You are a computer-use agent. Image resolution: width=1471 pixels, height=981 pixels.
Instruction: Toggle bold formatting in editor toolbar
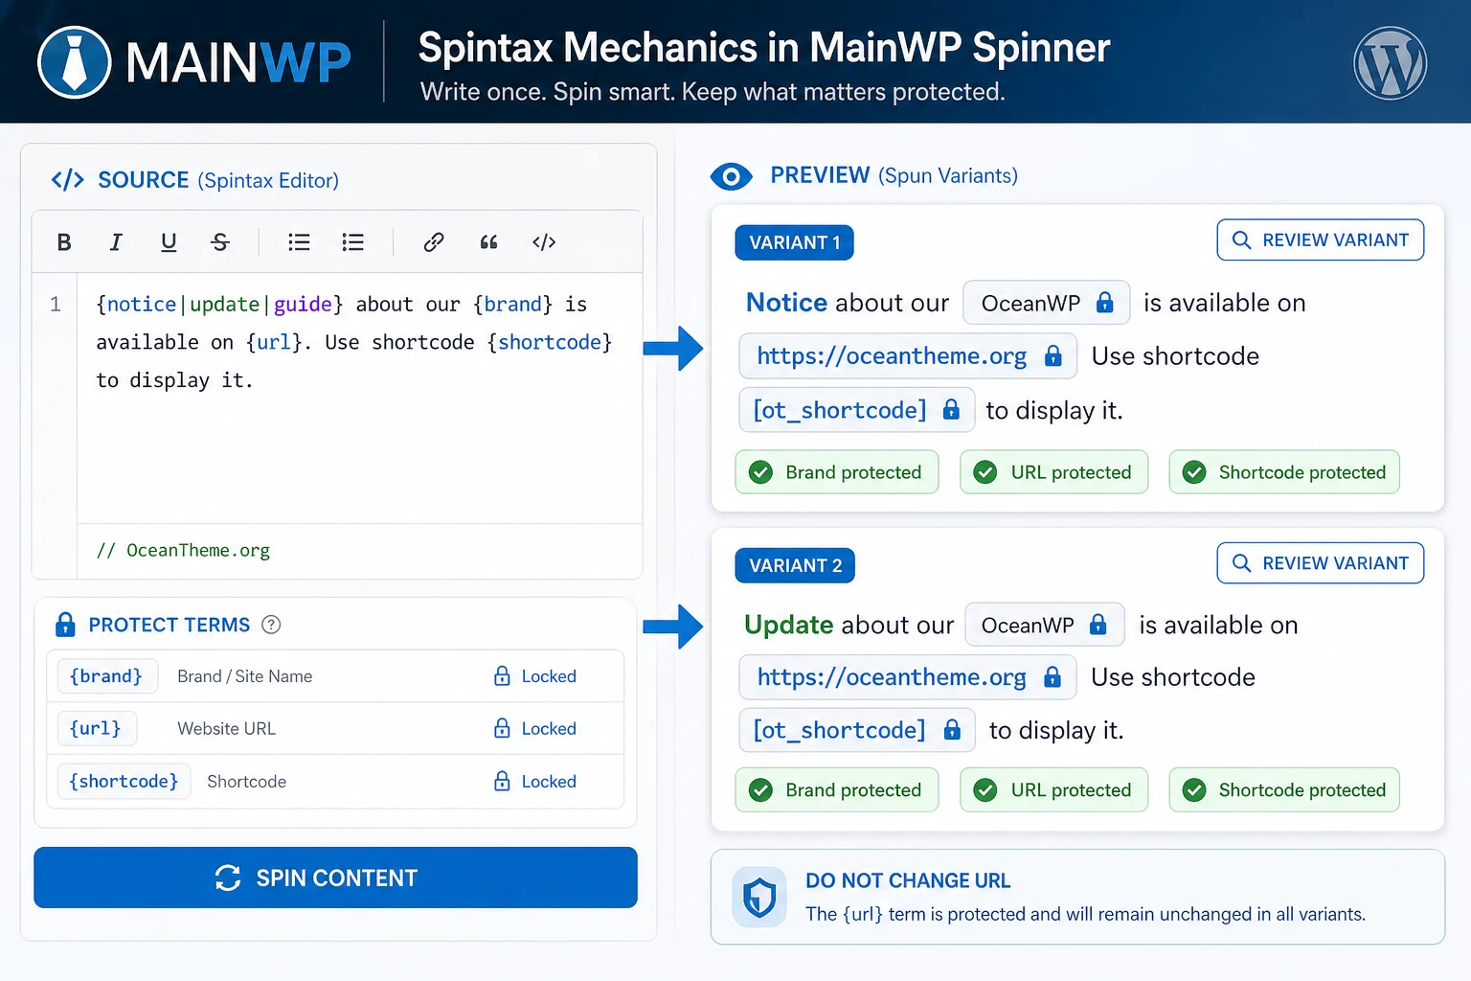click(64, 242)
